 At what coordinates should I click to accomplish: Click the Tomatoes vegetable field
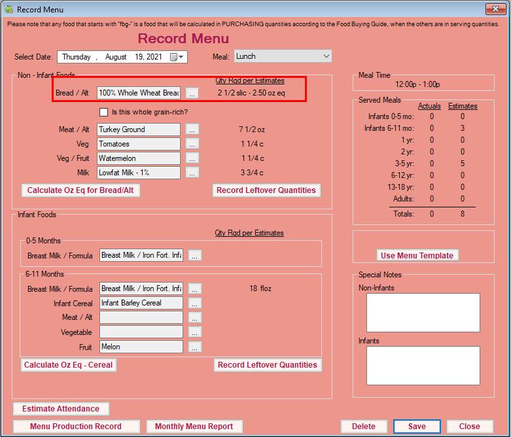[x=139, y=144]
